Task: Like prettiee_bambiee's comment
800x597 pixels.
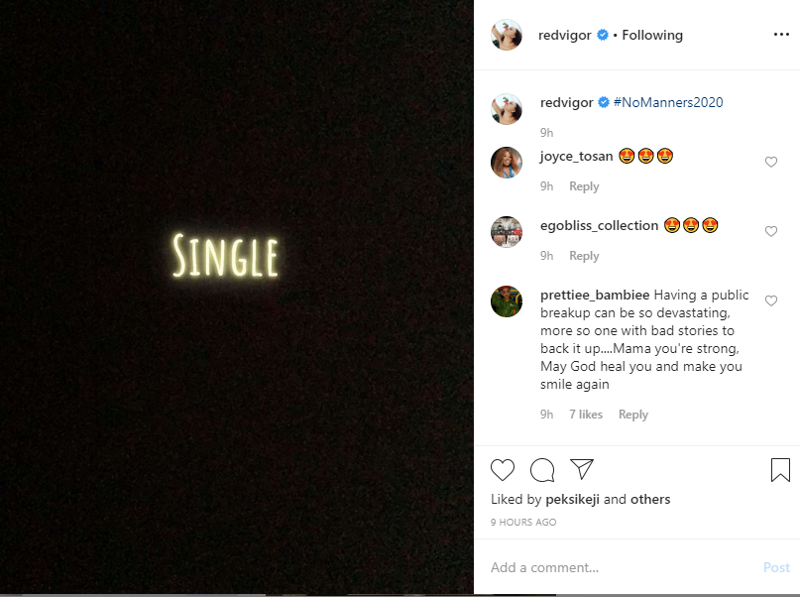Action: pos(771,300)
